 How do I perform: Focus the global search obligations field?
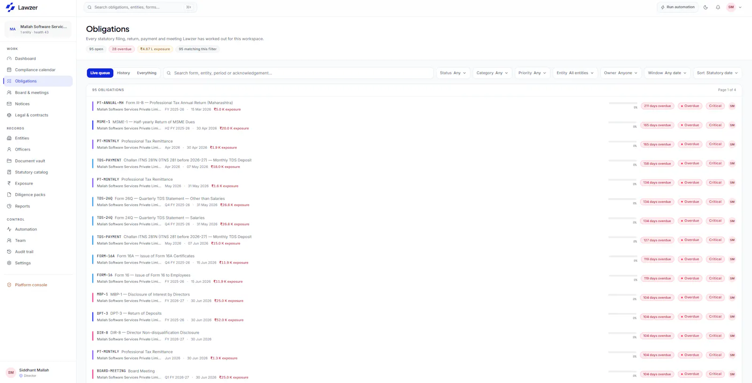141,7
